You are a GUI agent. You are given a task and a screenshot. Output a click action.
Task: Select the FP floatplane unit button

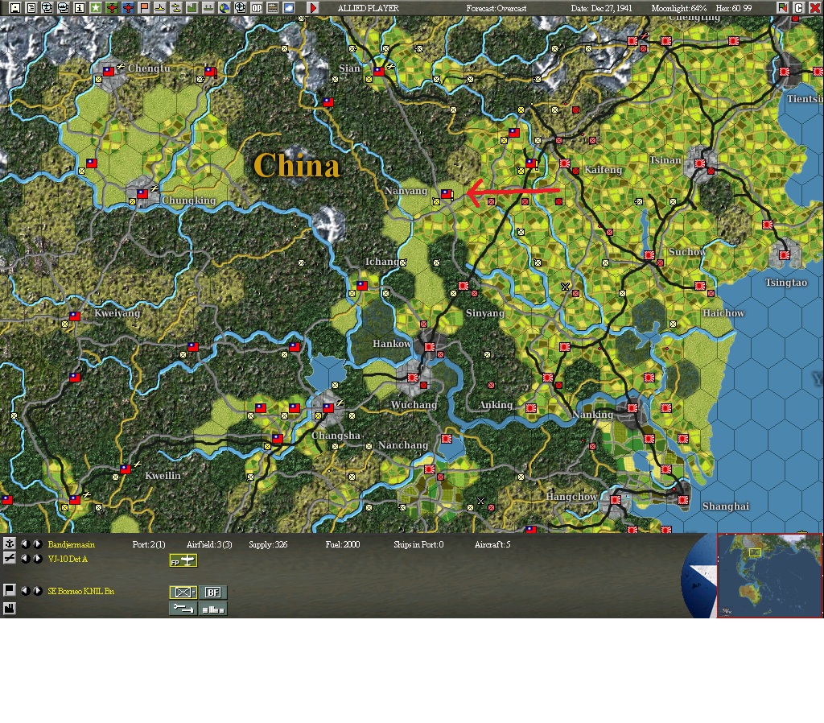[183, 561]
